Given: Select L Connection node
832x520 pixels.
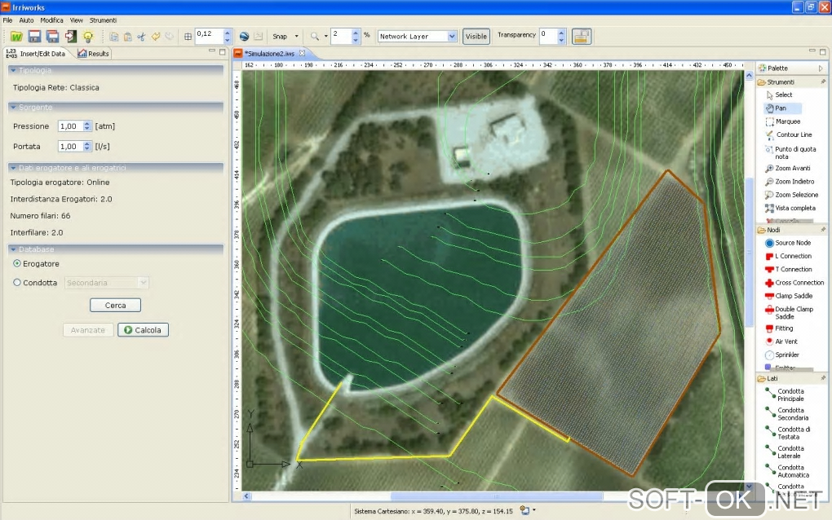Looking at the screenshot, I should 789,256.
